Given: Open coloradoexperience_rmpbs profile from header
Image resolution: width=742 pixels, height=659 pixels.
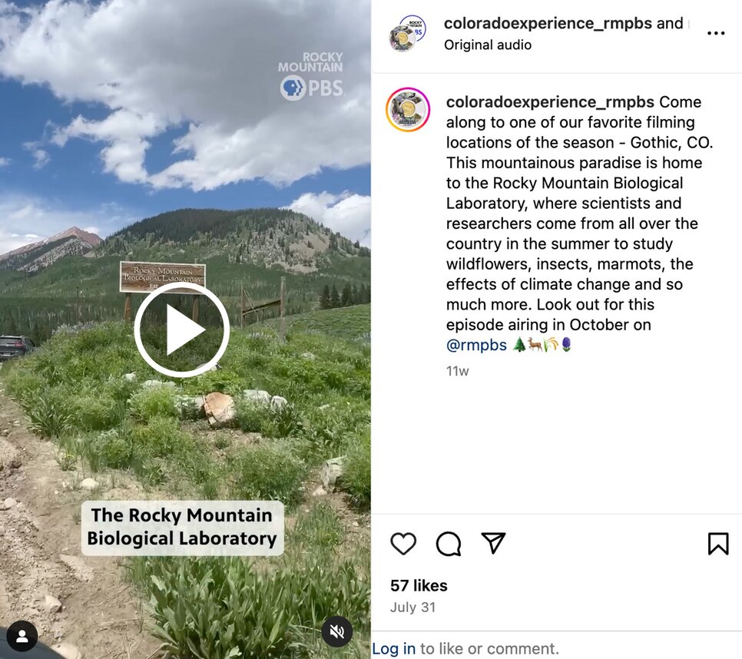Looking at the screenshot, I should [548, 23].
